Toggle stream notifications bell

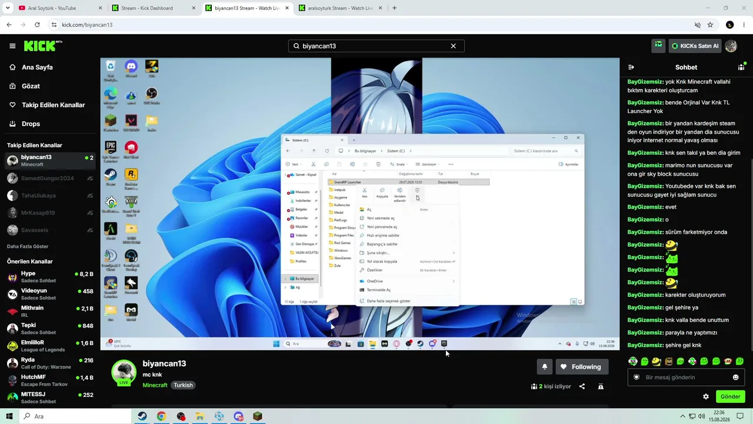pos(544,367)
